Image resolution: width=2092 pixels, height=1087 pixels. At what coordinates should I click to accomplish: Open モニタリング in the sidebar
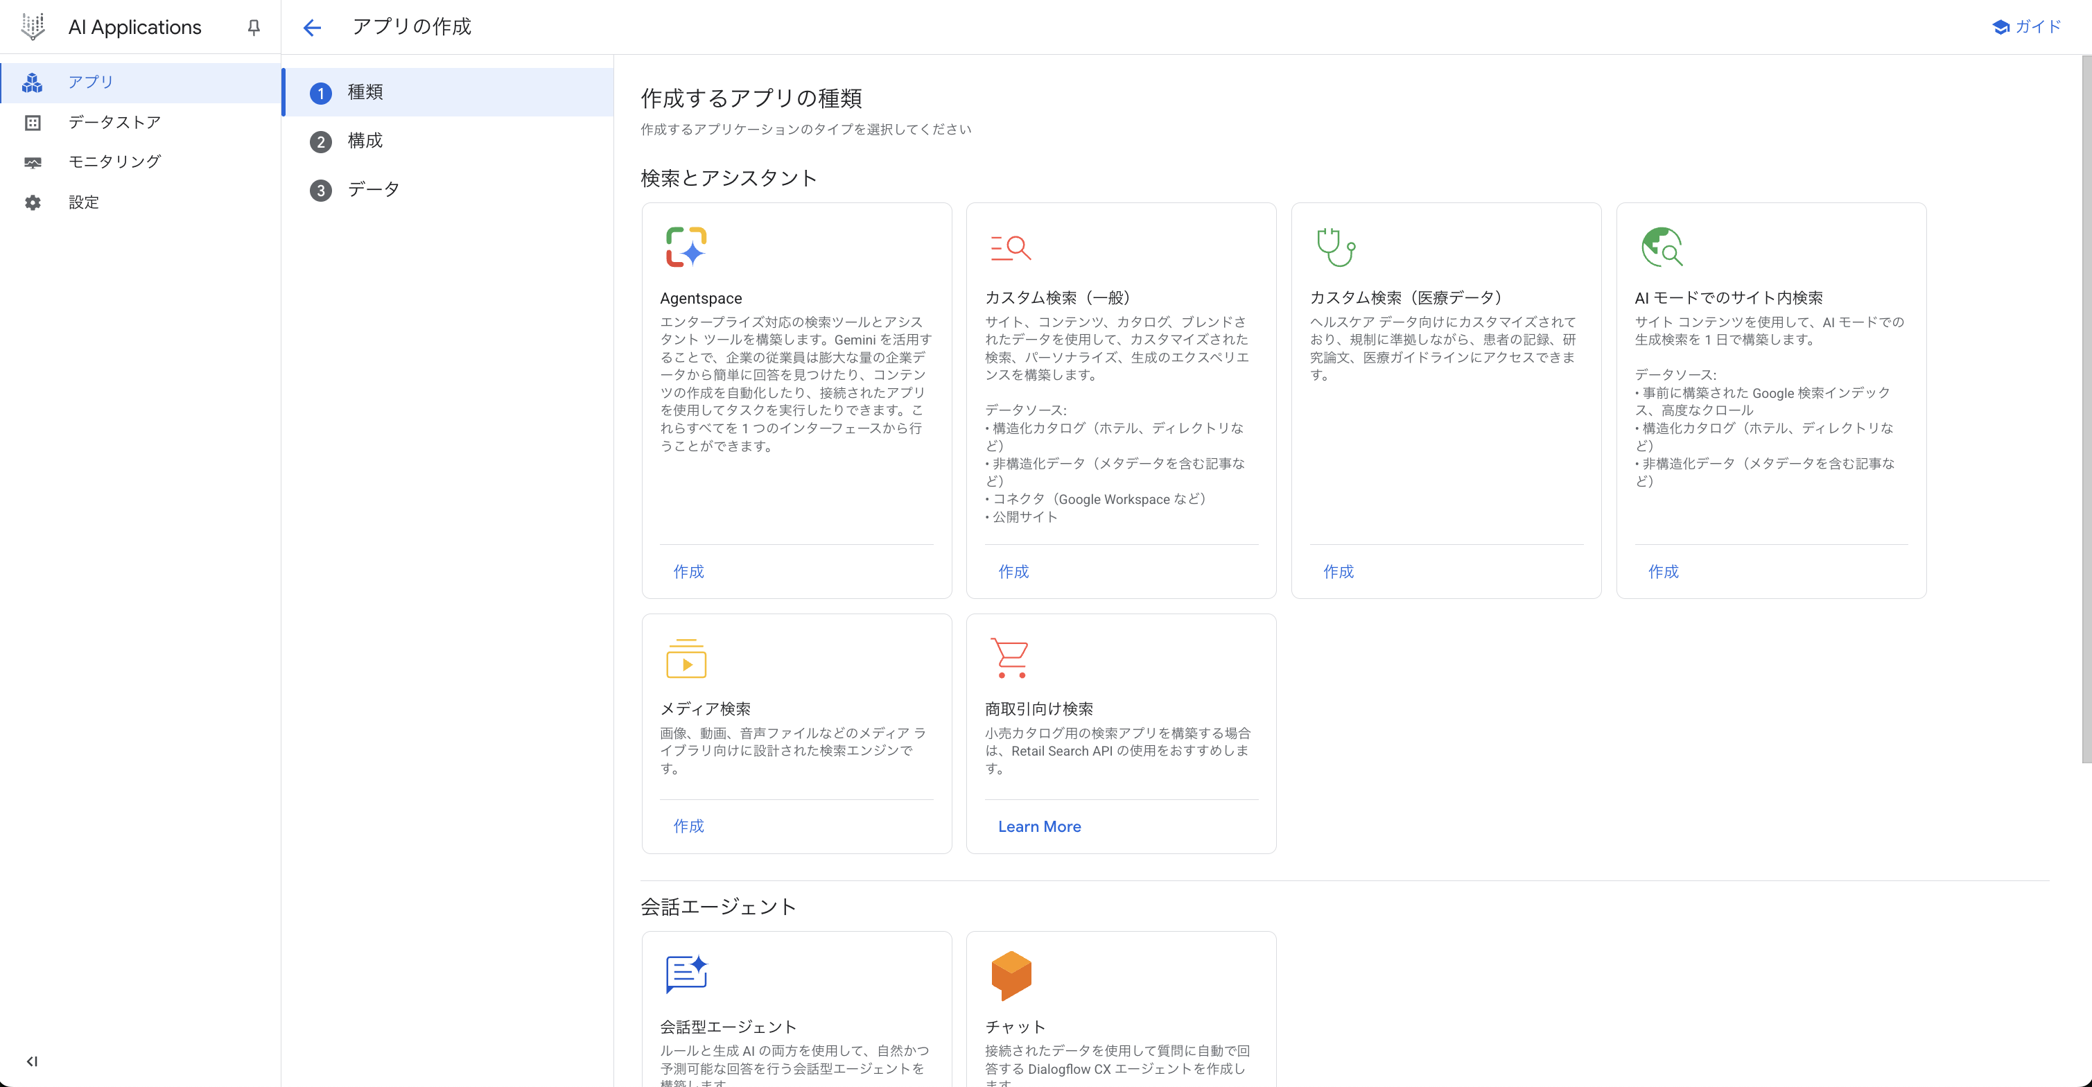[114, 162]
